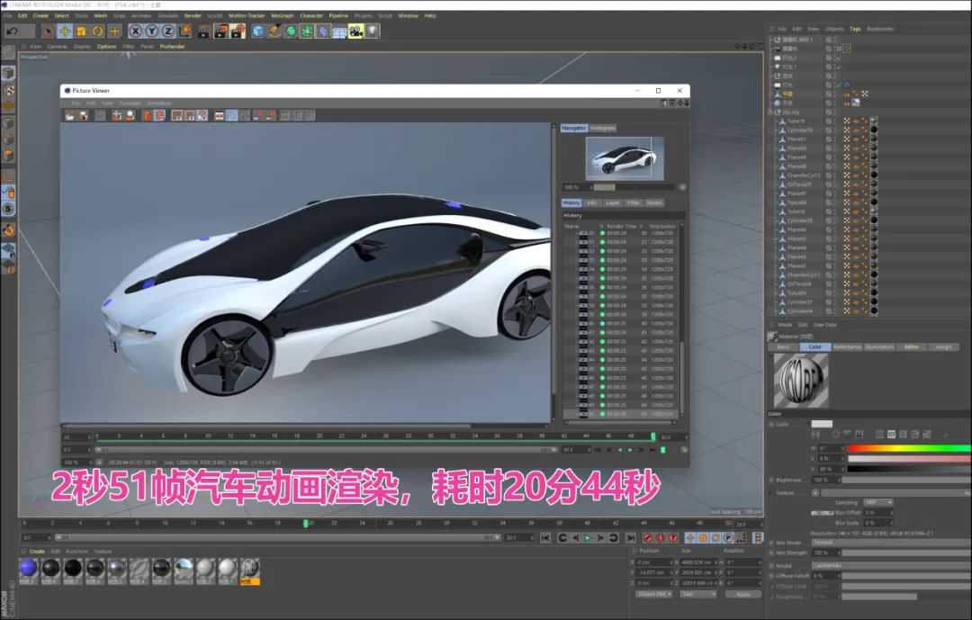Toggle the Brightness parameter radio button
Viewport: 972px width, 620px height.
pos(770,480)
